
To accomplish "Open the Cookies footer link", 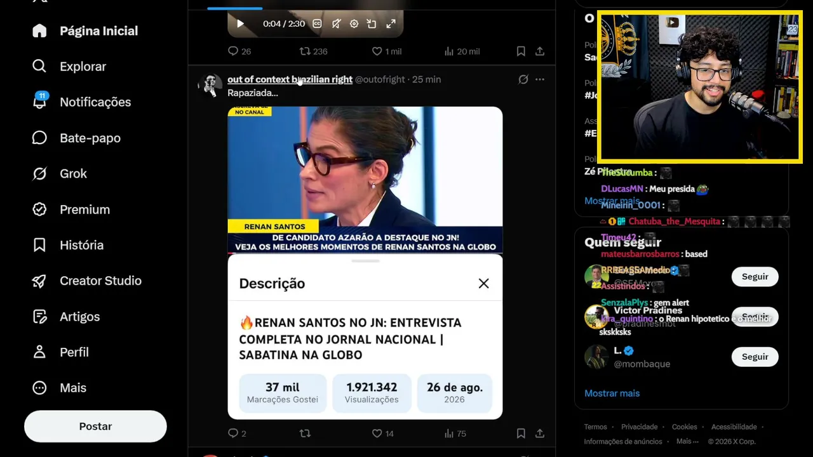I will click(x=685, y=427).
